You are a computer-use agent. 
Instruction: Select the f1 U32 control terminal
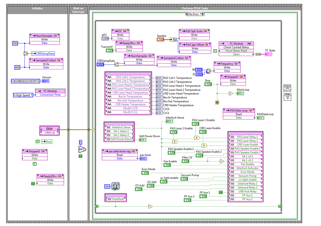(199, 74)
